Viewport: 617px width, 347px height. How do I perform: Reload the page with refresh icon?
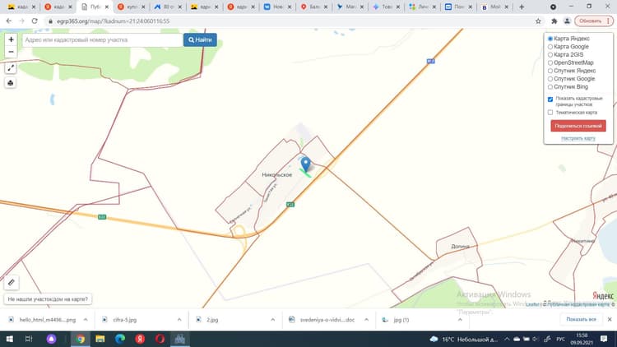coord(35,21)
